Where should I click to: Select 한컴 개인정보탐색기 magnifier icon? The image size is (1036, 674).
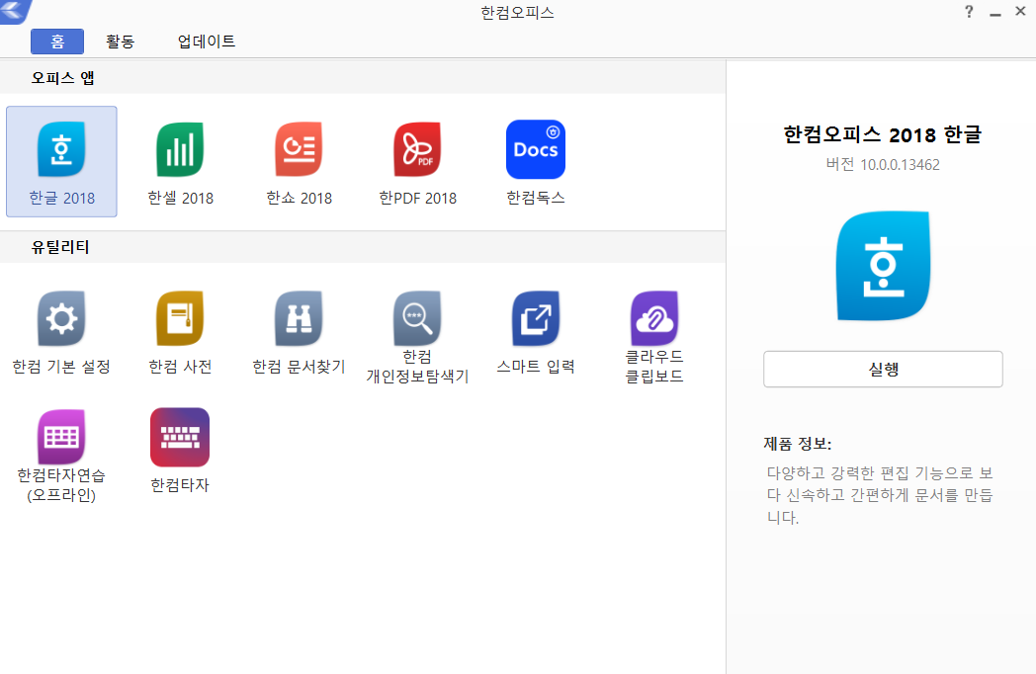point(417,318)
